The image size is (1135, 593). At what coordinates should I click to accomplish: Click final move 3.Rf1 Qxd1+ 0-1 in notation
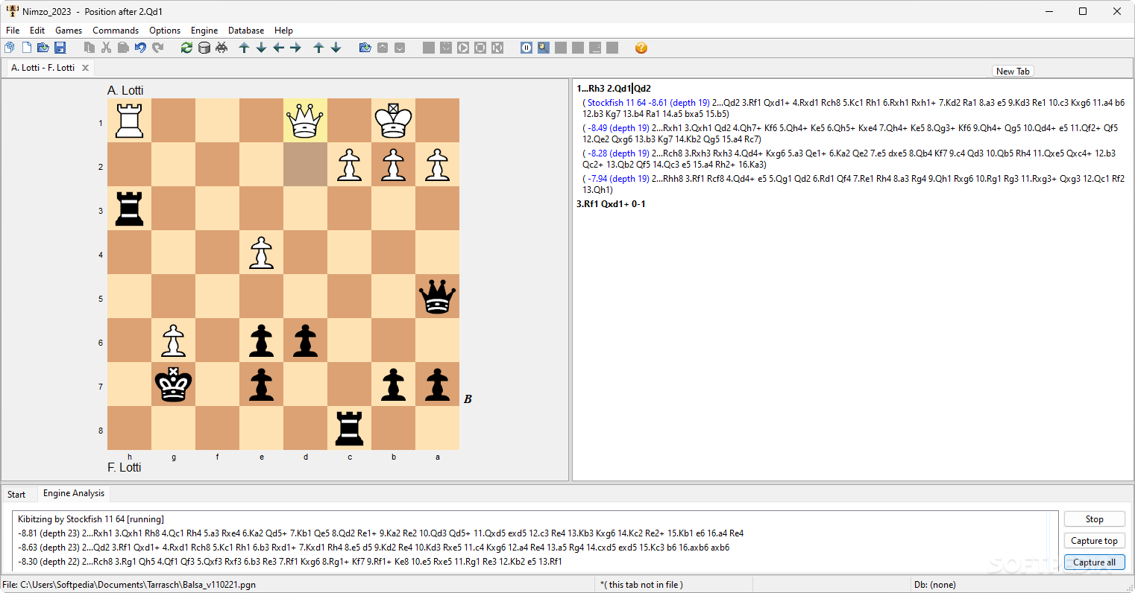coord(611,204)
